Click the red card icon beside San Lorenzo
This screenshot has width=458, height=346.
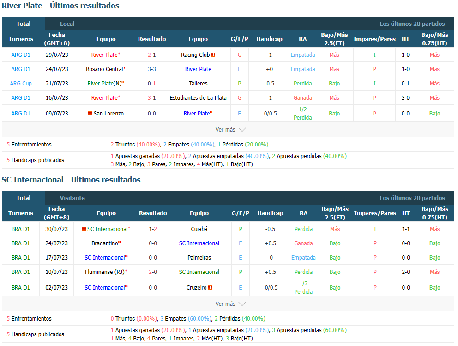[x=90, y=113]
